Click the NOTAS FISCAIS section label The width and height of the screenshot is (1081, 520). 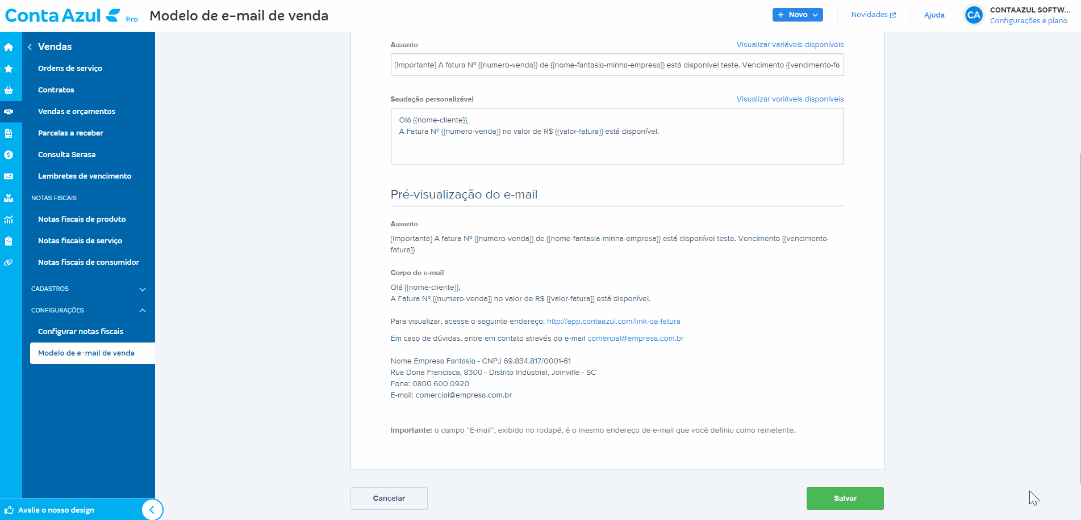pyautogui.click(x=54, y=198)
